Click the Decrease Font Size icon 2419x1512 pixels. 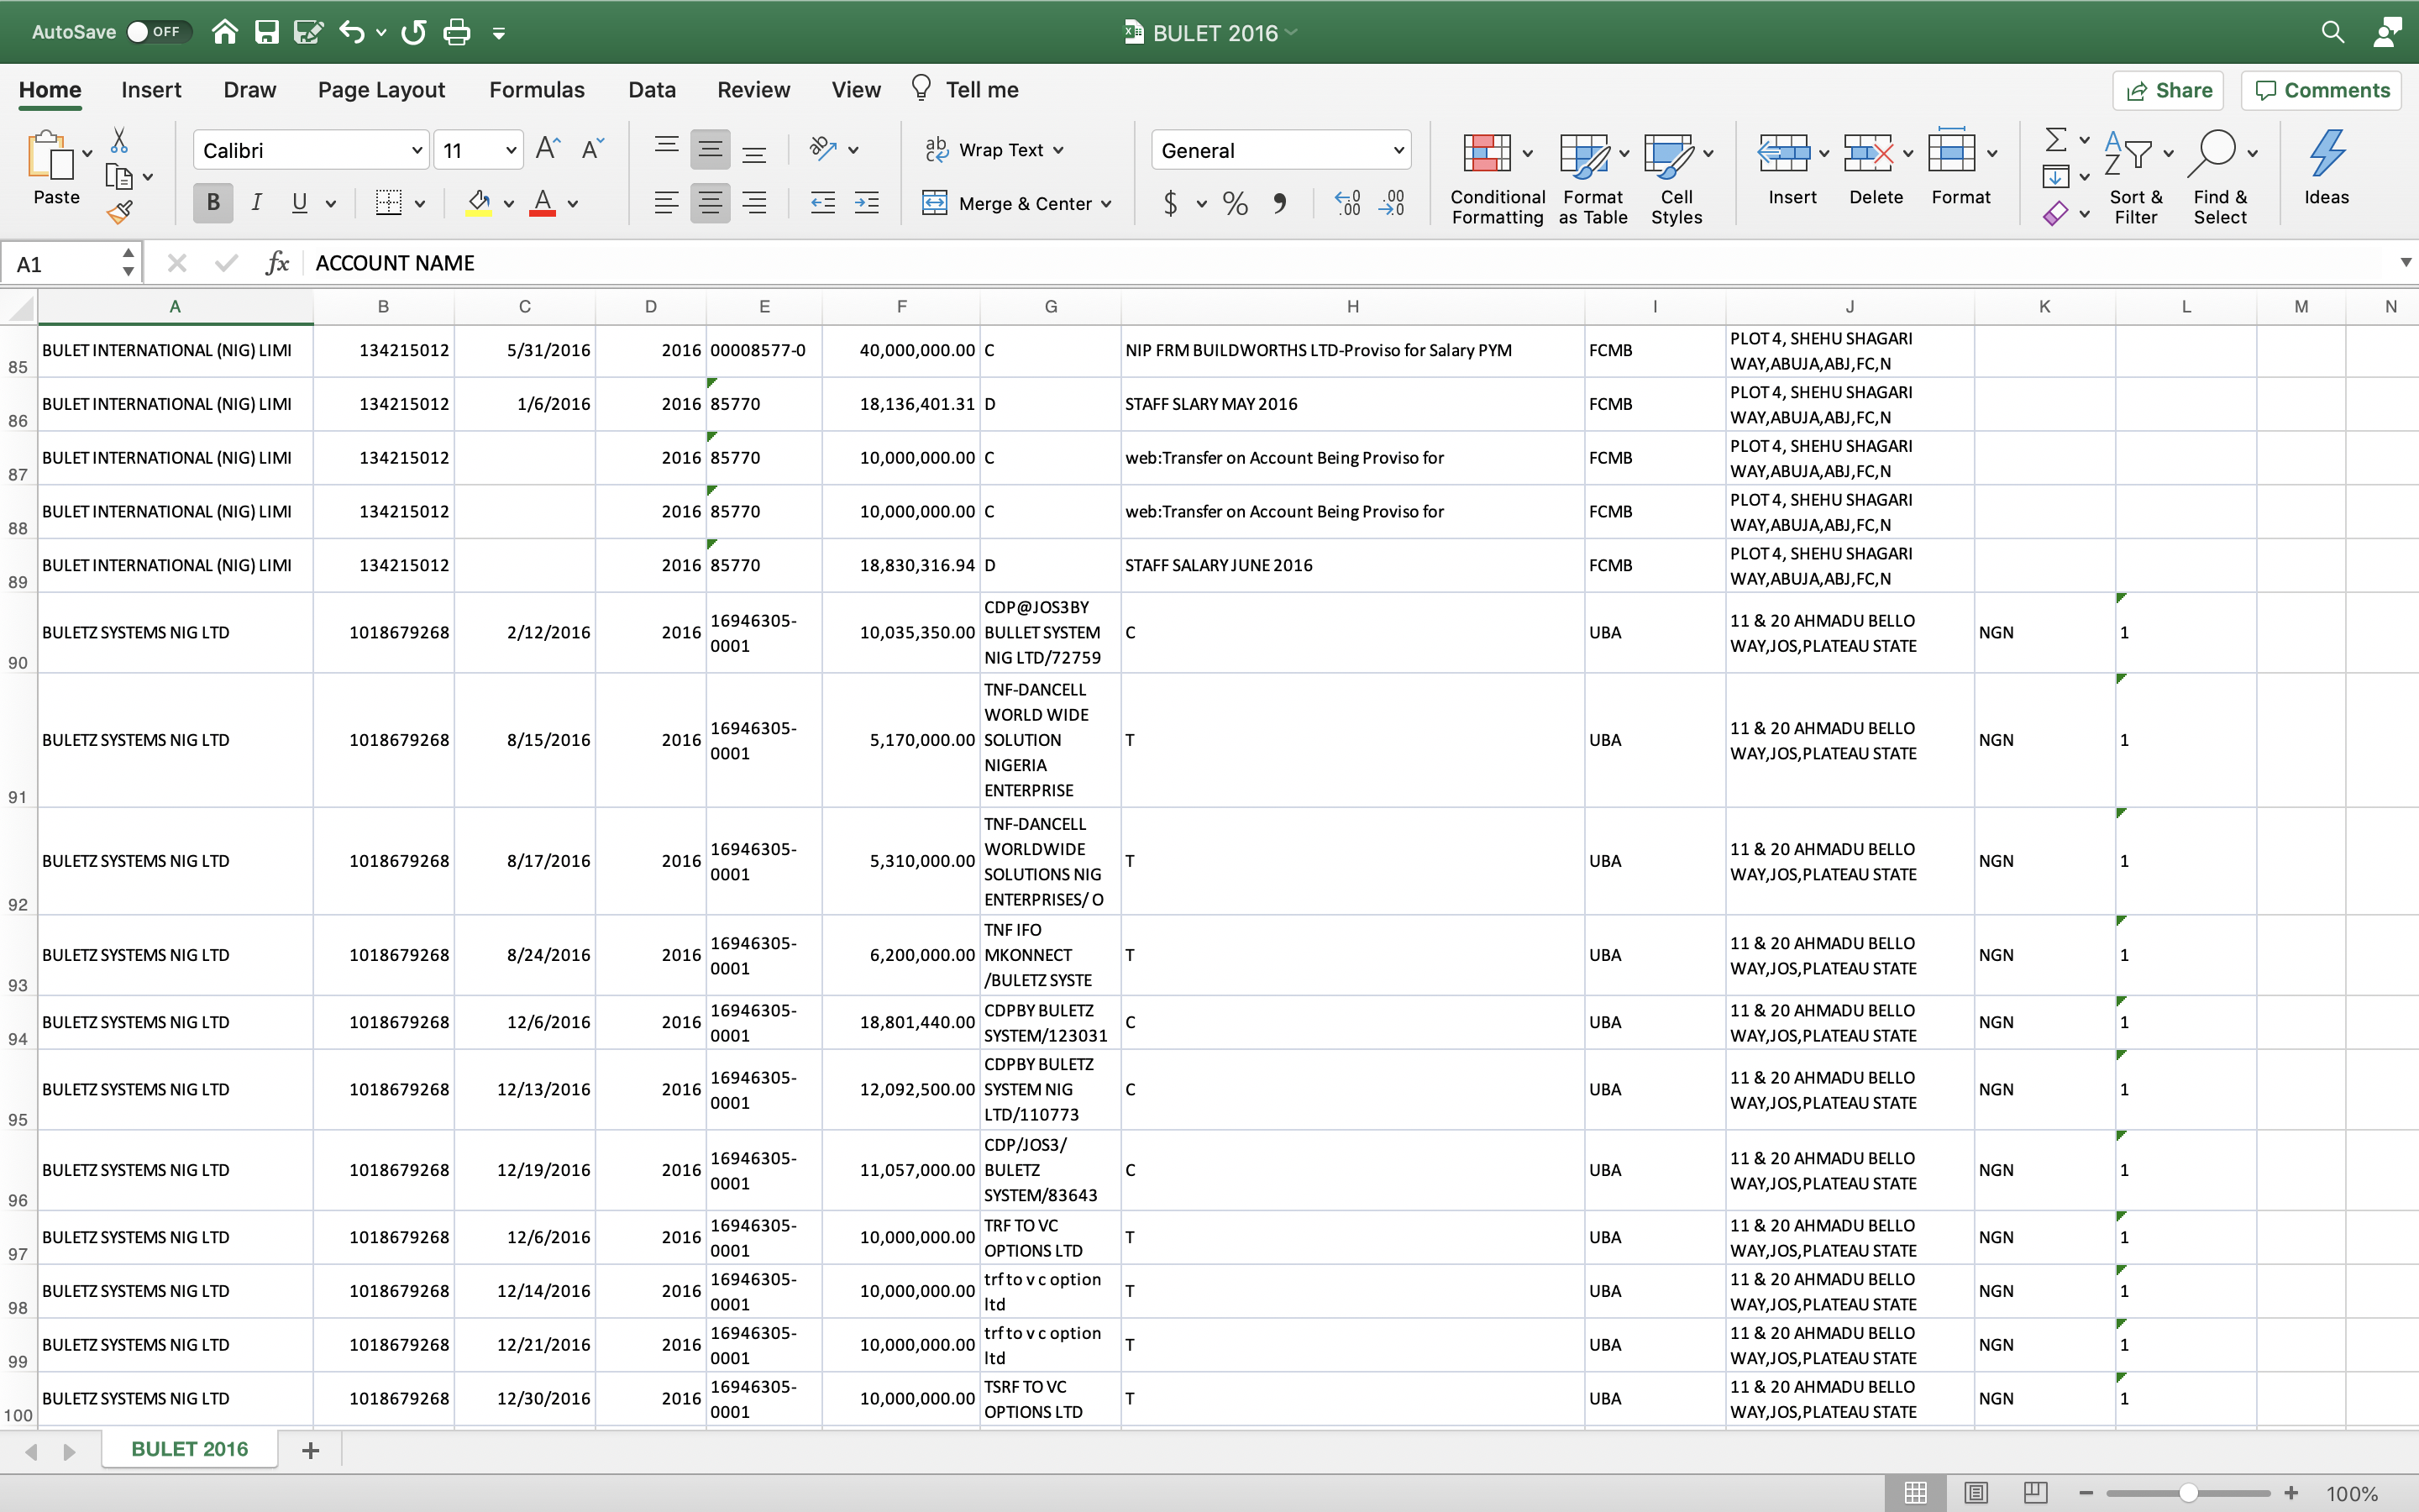pos(593,149)
